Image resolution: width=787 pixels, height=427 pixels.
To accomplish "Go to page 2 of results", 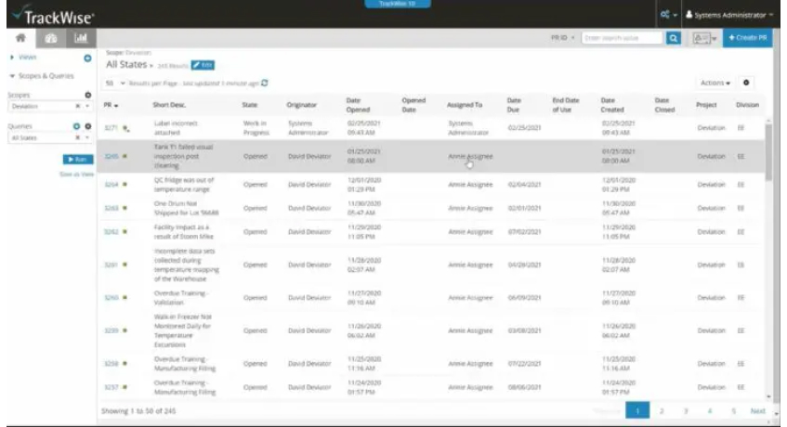I will (662, 410).
